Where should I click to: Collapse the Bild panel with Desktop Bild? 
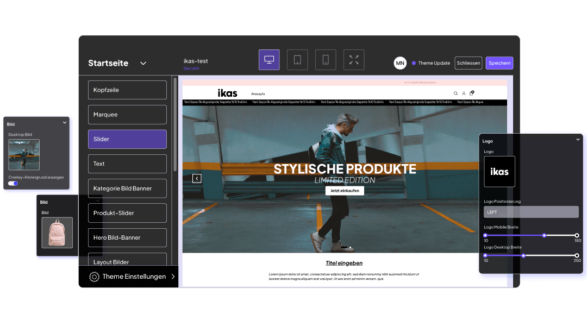[64, 123]
